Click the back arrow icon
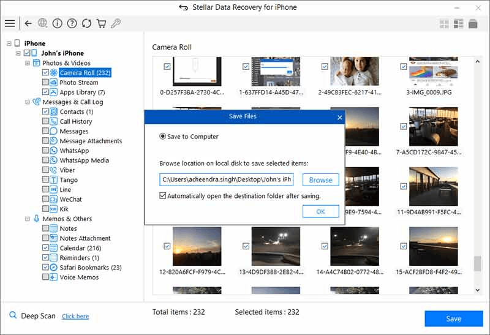This screenshot has width=490, height=335. click(28, 23)
